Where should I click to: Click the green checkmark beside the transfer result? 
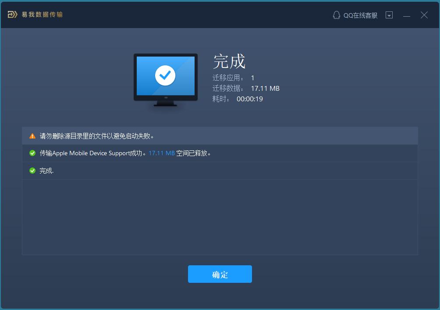(x=32, y=153)
